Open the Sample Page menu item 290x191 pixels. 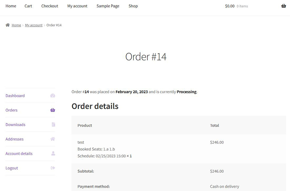108,6
